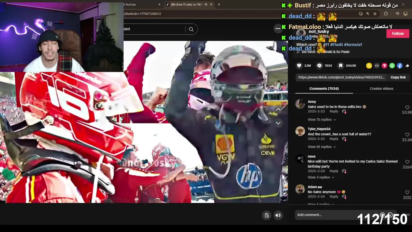Click the TikTok search magnifier icon

[x=191, y=29]
